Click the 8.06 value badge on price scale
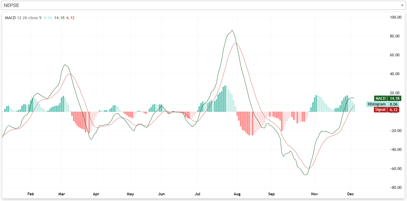The image size is (407, 201). pos(394,104)
